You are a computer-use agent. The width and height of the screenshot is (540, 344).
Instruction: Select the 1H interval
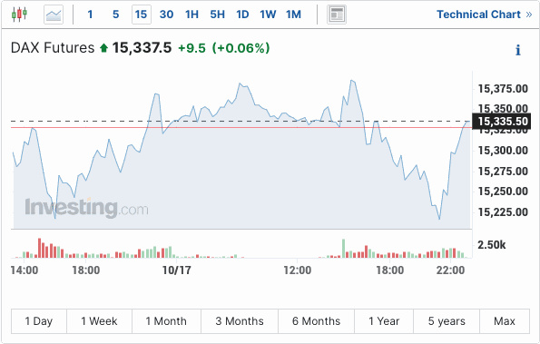click(191, 15)
